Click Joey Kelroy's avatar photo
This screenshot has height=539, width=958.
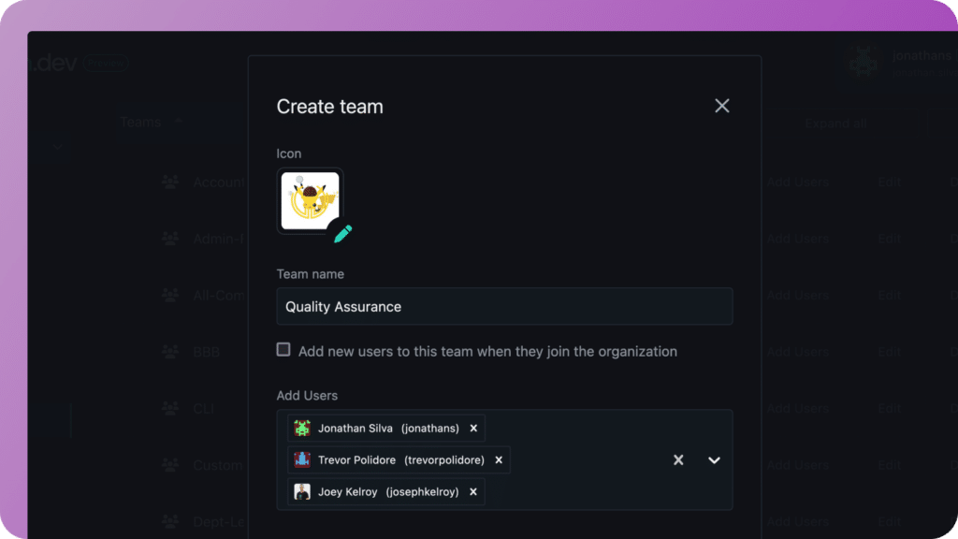(302, 492)
